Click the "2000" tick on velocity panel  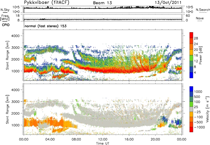point(15,113)
